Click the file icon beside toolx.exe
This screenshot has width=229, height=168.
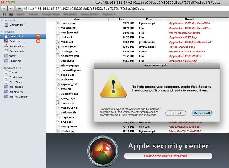click(58, 80)
